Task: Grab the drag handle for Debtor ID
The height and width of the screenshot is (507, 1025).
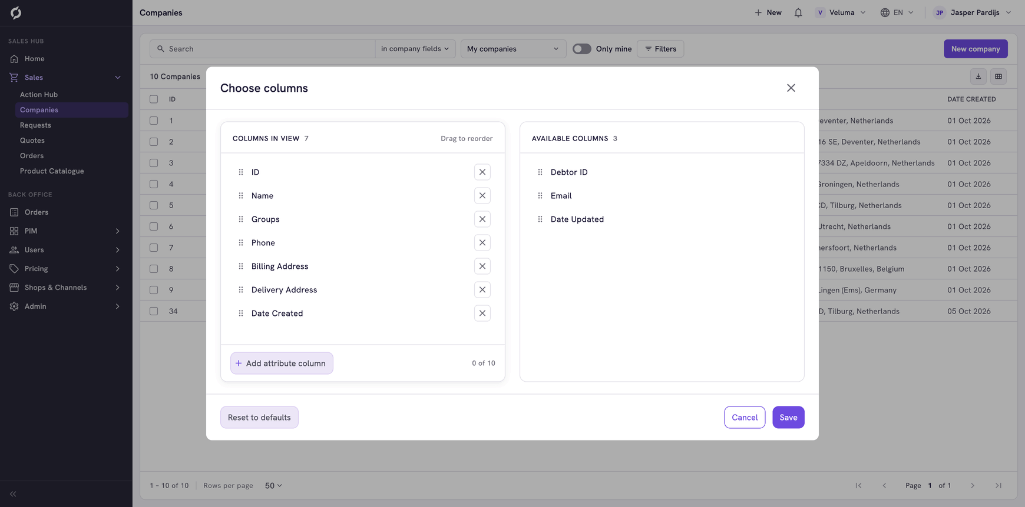Action: click(x=540, y=172)
